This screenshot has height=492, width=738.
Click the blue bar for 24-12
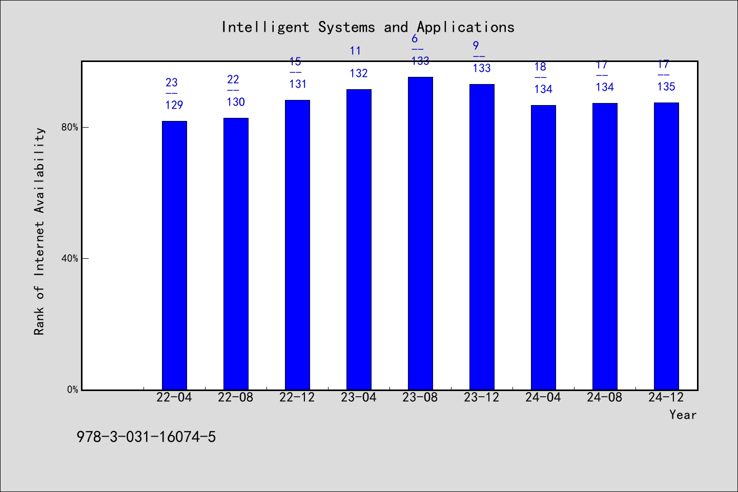click(x=666, y=246)
